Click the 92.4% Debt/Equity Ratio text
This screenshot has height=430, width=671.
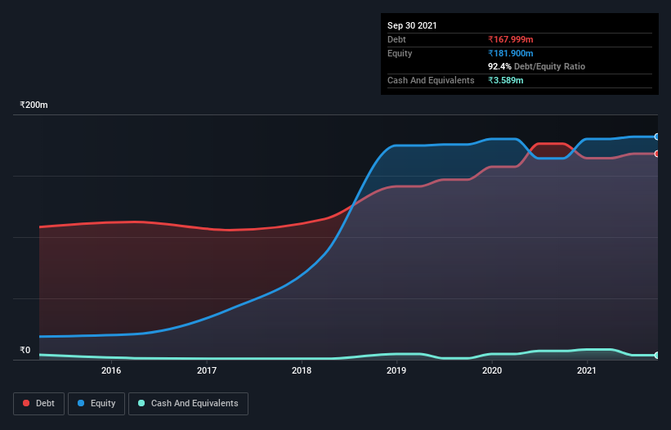point(537,66)
